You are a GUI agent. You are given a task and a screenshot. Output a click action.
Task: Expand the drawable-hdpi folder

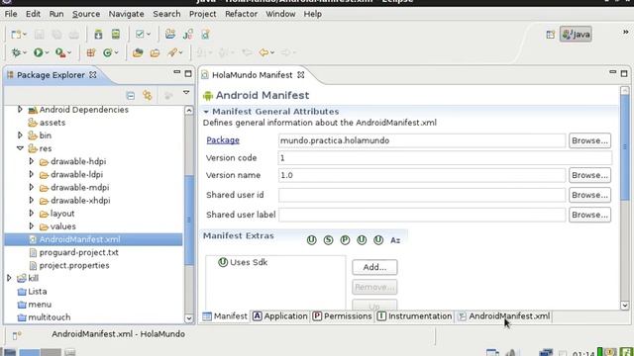pyautogui.click(x=31, y=161)
